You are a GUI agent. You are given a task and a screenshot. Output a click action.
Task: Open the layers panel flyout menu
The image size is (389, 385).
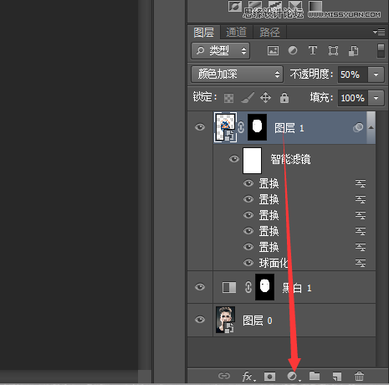click(x=379, y=32)
